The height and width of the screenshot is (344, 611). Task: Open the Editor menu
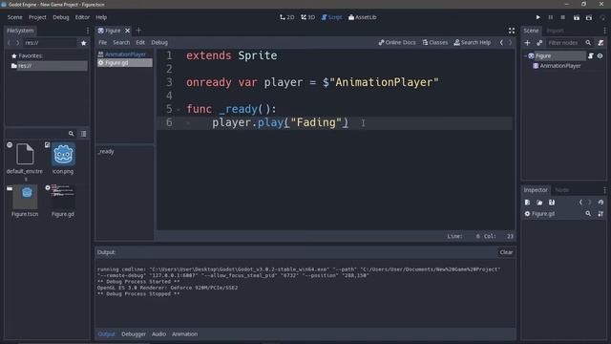point(82,17)
